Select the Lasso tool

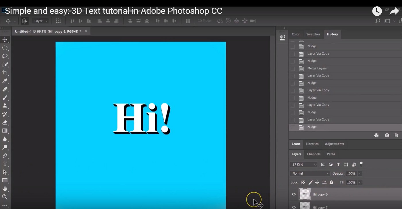coord(5,56)
